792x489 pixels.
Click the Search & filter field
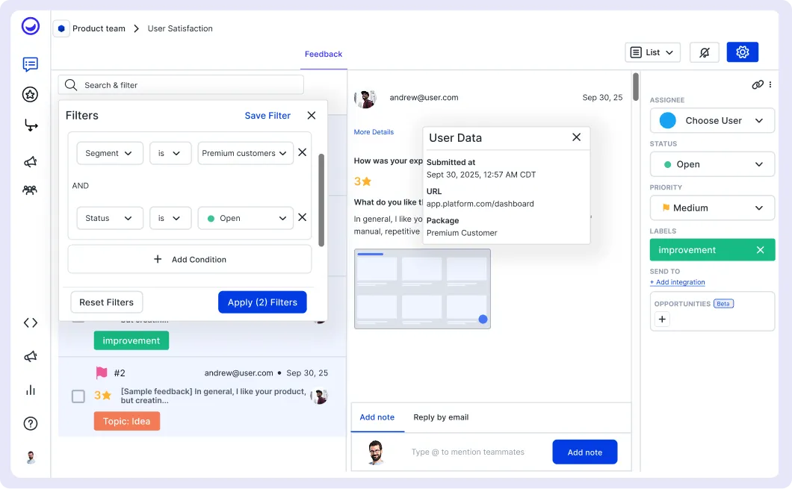[x=182, y=85]
